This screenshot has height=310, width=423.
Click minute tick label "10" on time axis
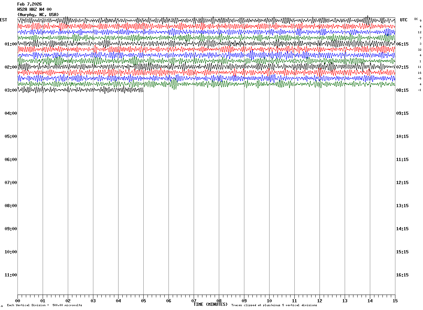[269, 301]
